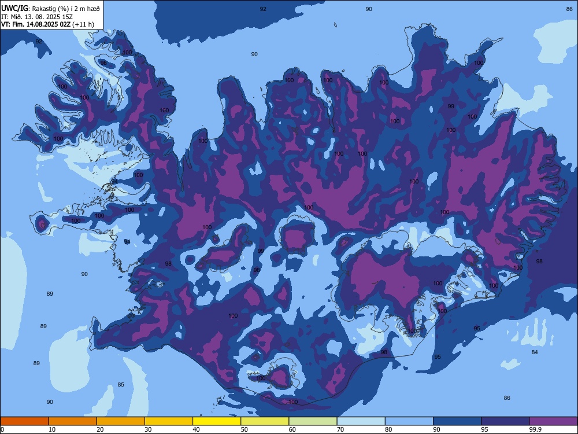This screenshot has height=434, width=578.
Task: Click the "(+11 h)" forecast offset
Action: pyautogui.click(x=83, y=25)
